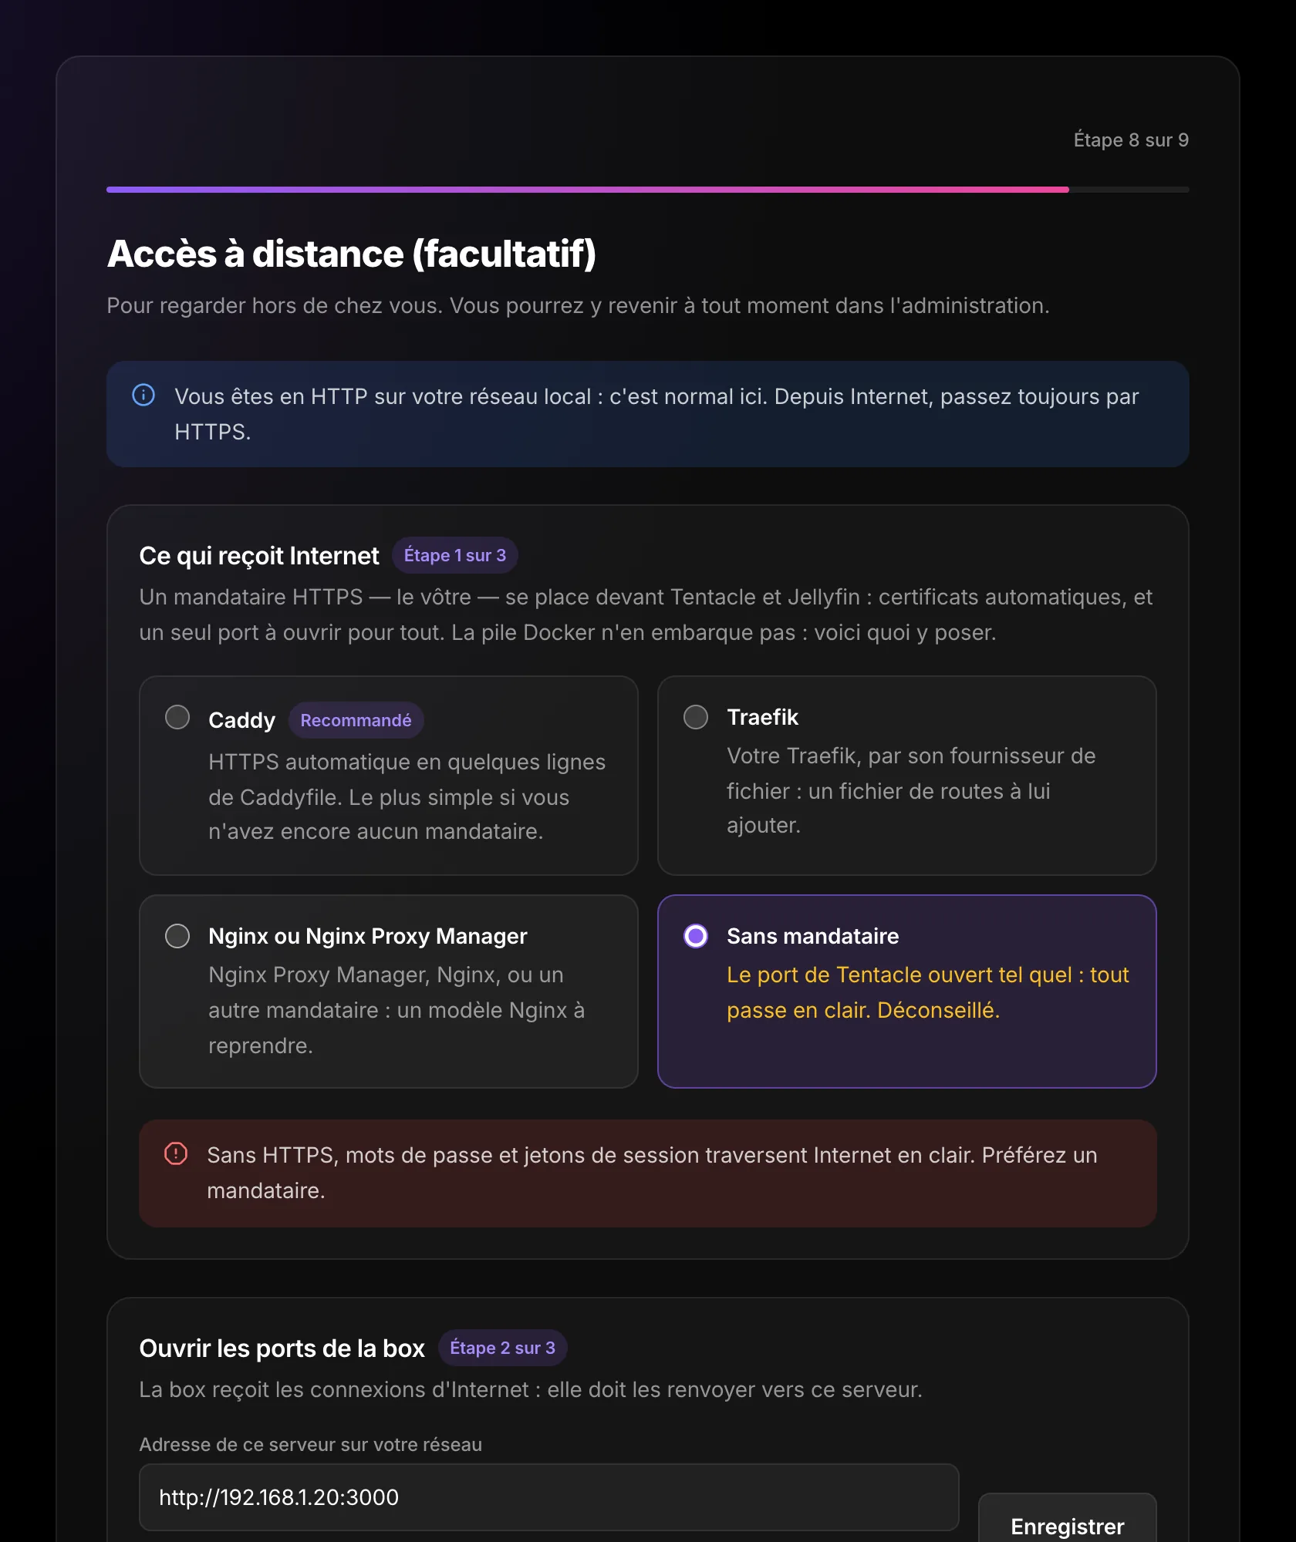This screenshot has height=1542, width=1296.
Task: Click the Recommandé badge next to Caddy
Action: (x=356, y=720)
